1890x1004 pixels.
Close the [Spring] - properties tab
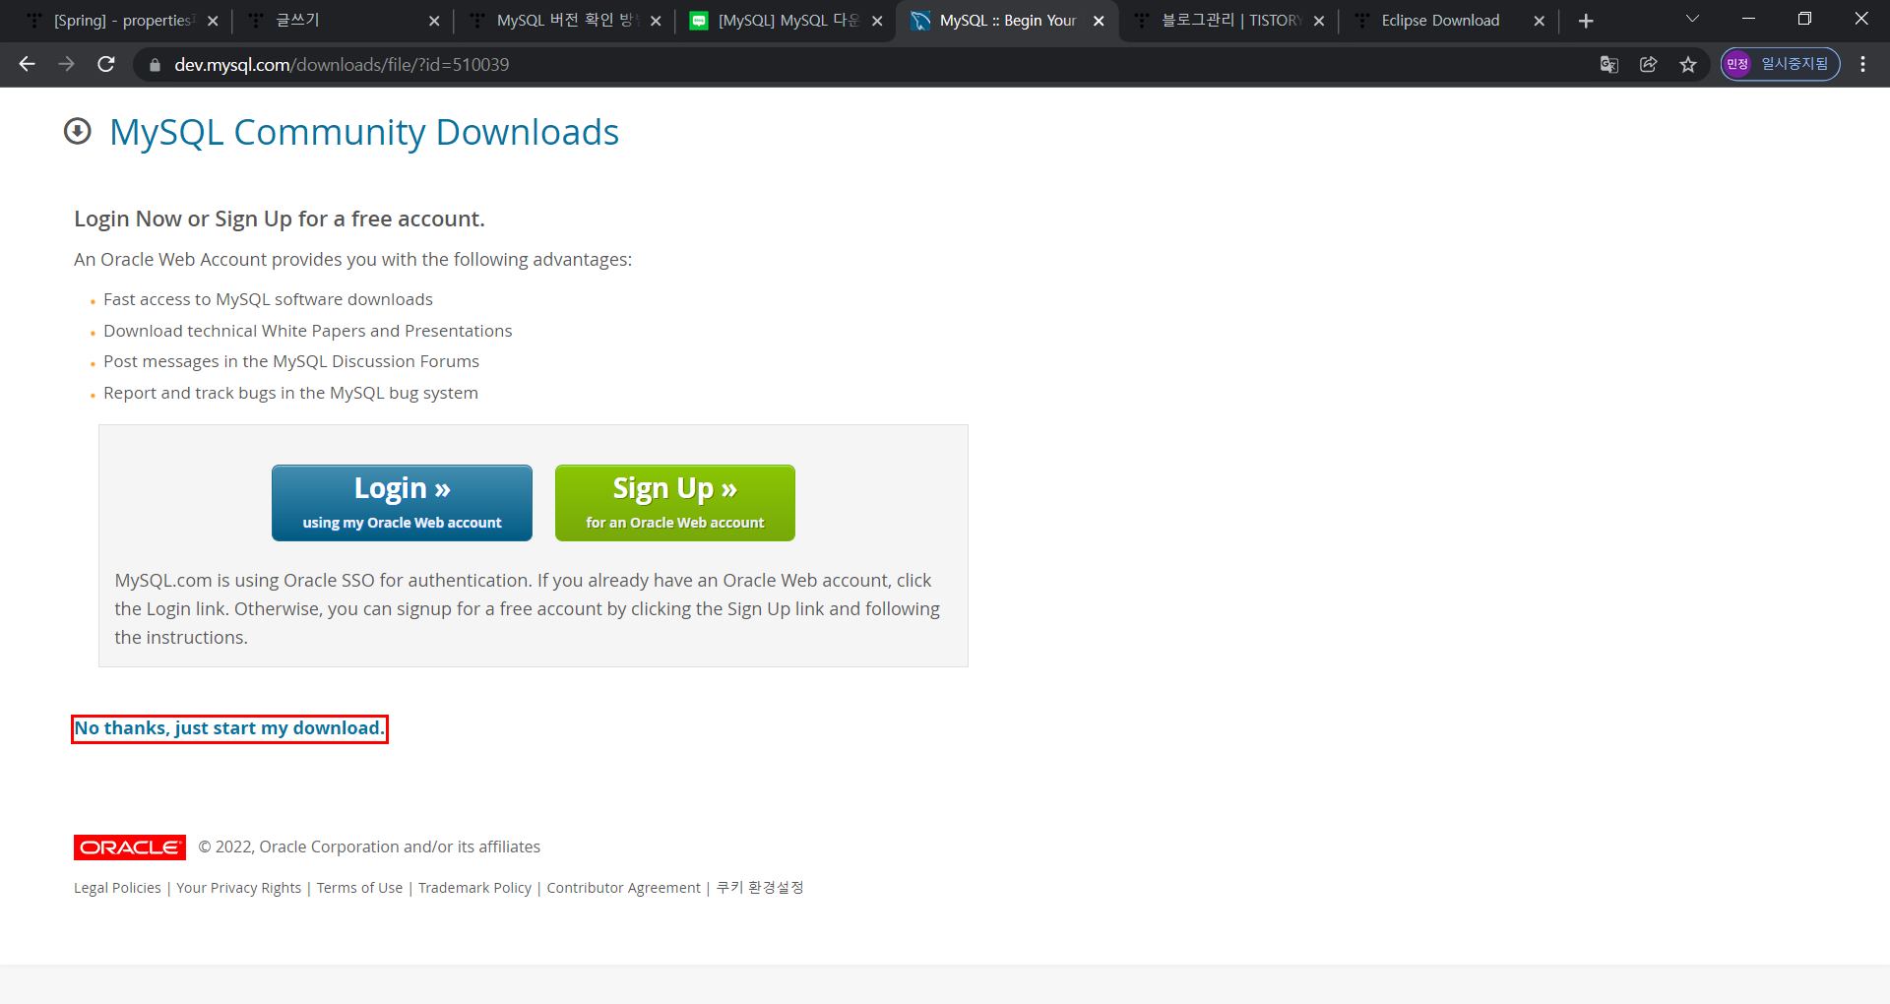pos(213,21)
